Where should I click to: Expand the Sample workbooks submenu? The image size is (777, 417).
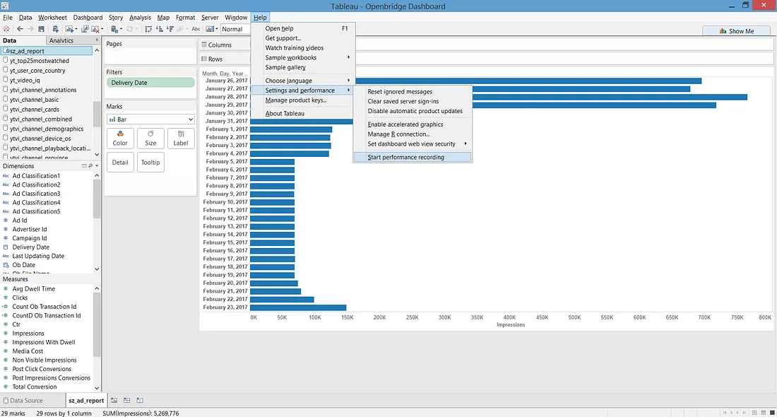[x=303, y=57]
